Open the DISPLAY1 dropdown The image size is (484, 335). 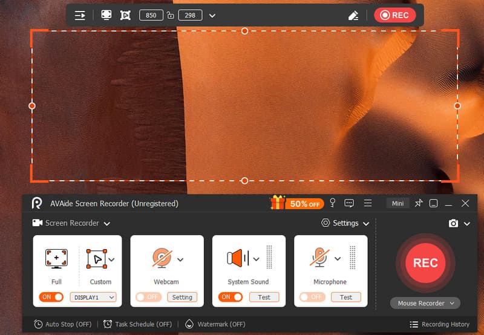tap(93, 297)
